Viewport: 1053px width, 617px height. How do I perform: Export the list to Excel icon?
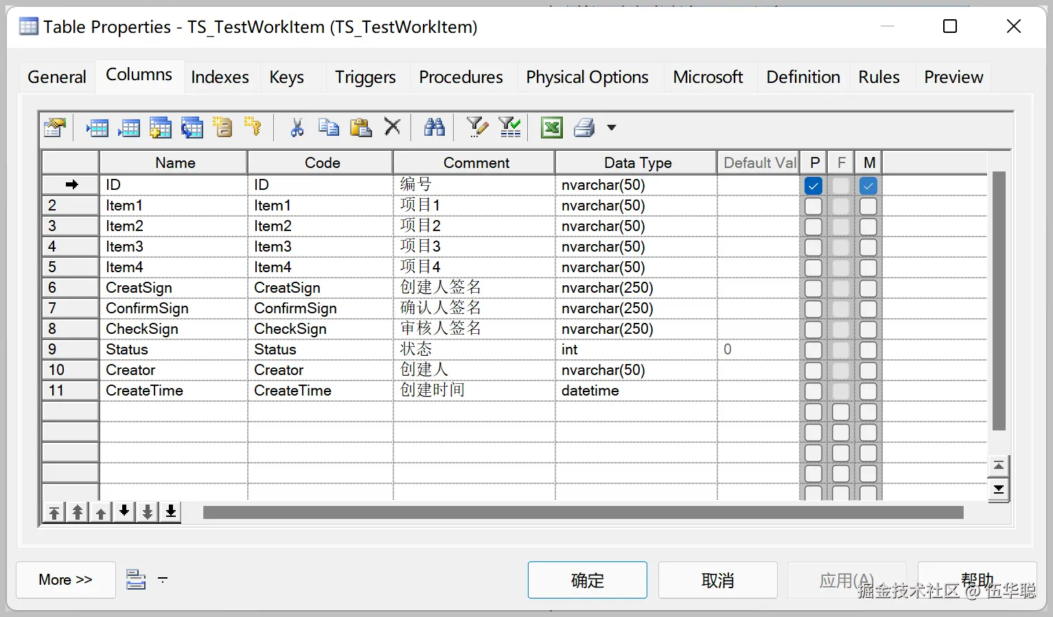click(x=552, y=128)
